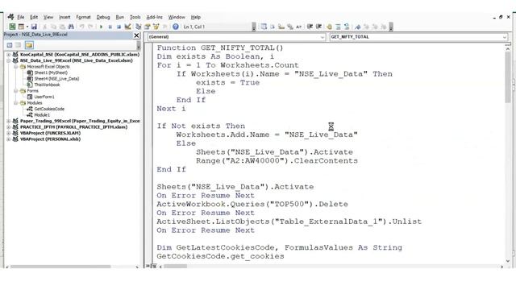Open the Insert object dropdown arrow beside UserForm icon
This screenshot has height=290, width=516.
point(27,27)
